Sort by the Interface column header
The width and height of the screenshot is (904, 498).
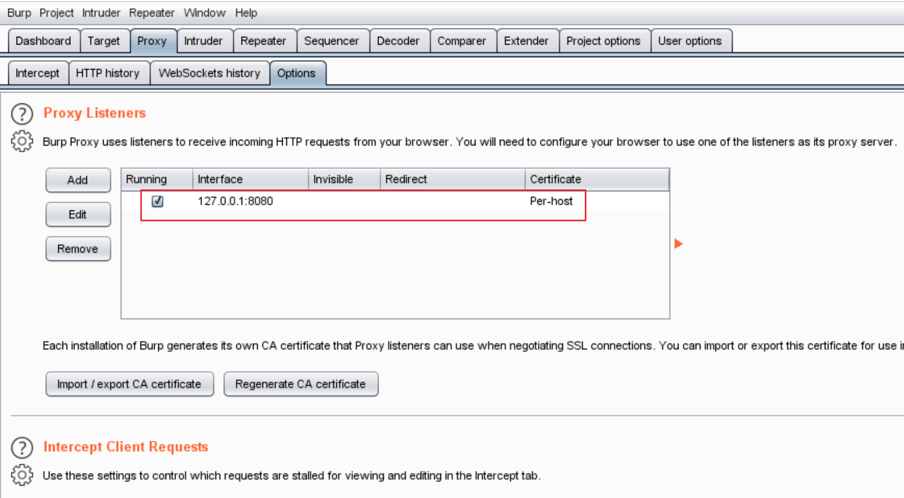251,179
